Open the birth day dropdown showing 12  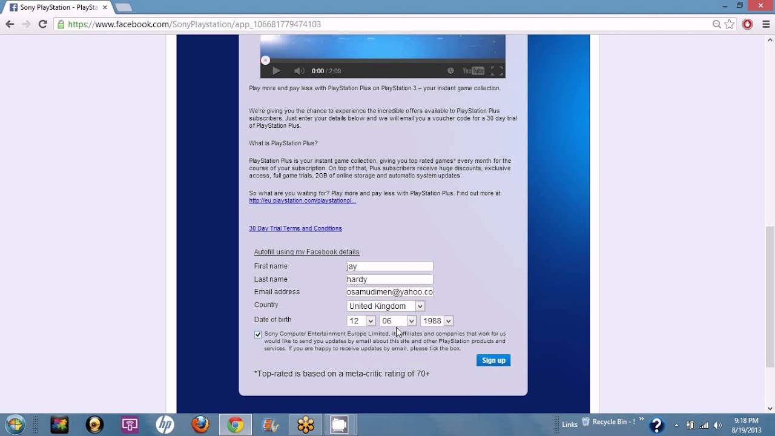361,321
